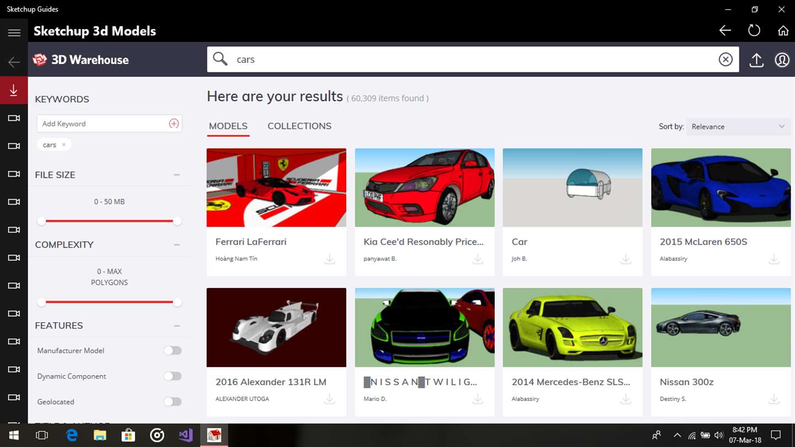
Task: Open the Ferrari LaFerrari title link
Action: (x=251, y=242)
